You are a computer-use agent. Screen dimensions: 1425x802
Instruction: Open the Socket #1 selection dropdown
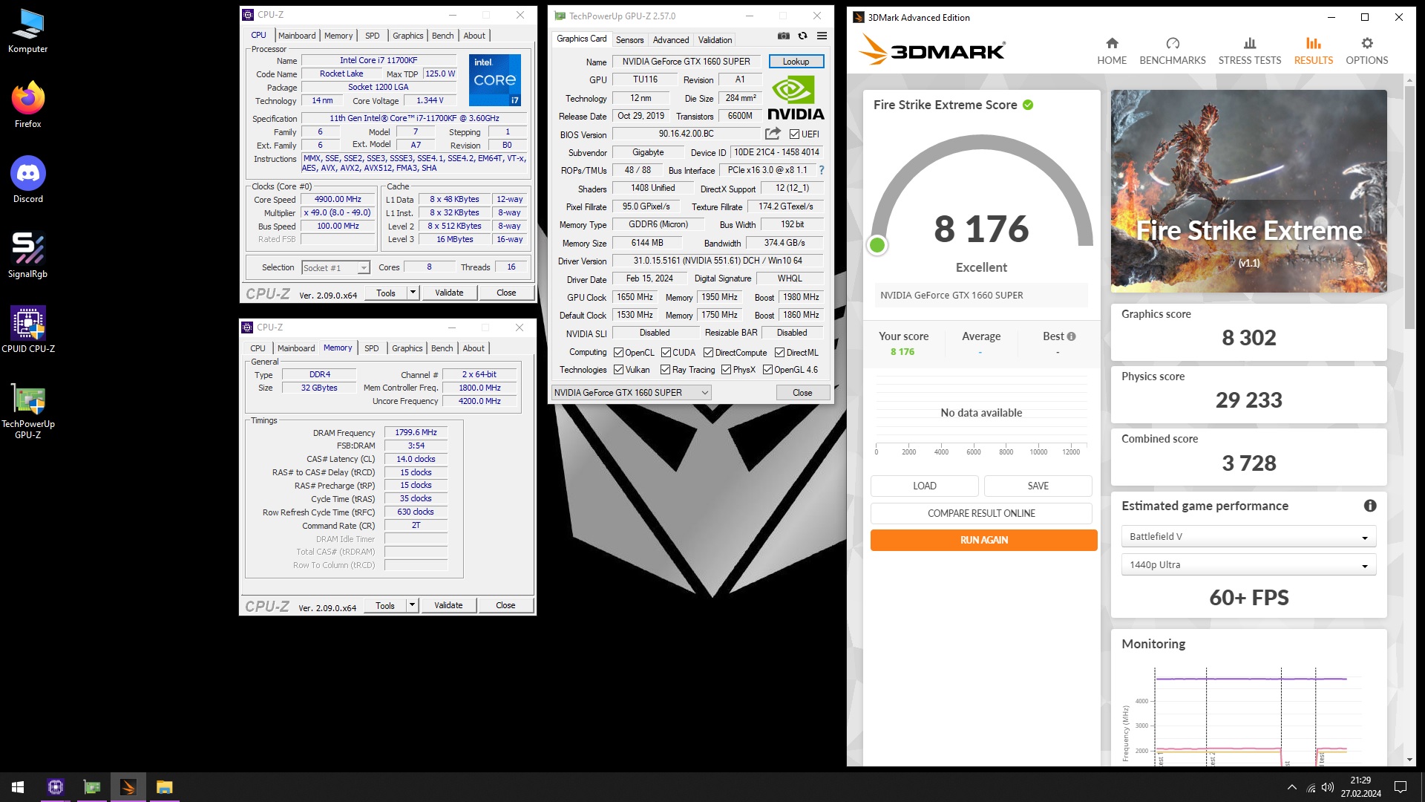[335, 267]
